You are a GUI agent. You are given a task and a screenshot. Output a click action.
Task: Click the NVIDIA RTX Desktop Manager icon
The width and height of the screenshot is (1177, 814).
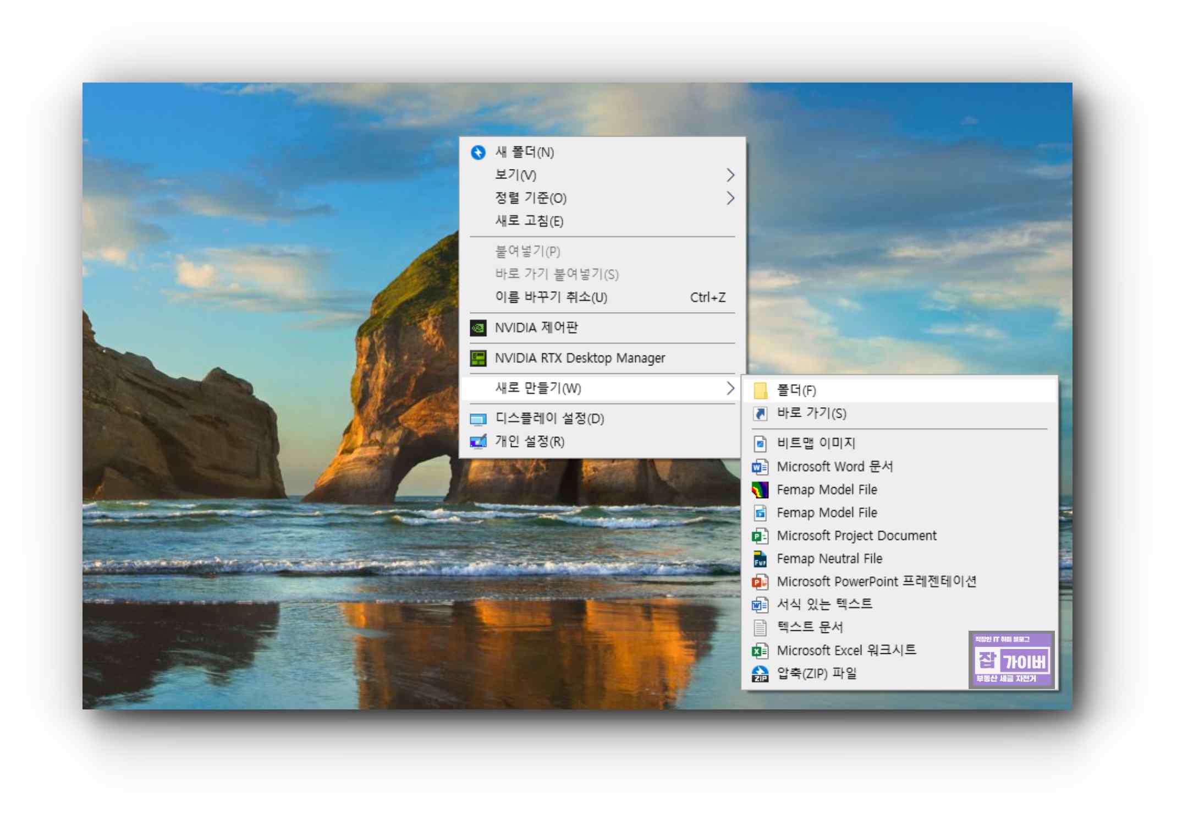[x=478, y=358]
